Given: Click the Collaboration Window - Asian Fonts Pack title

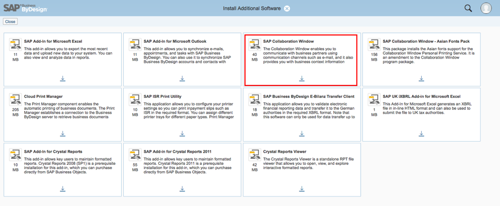Looking at the screenshot, I should tap(426, 41).
